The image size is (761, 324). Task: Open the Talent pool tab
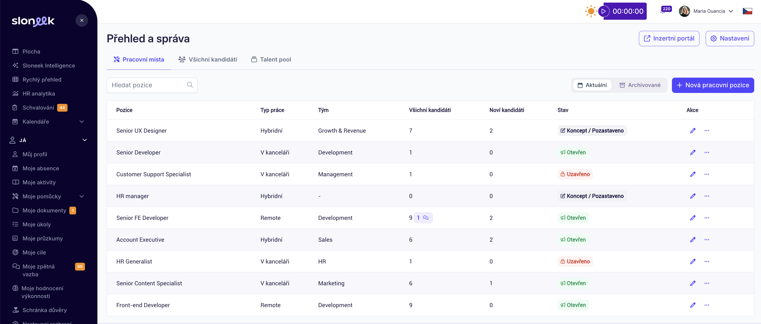pyautogui.click(x=271, y=59)
